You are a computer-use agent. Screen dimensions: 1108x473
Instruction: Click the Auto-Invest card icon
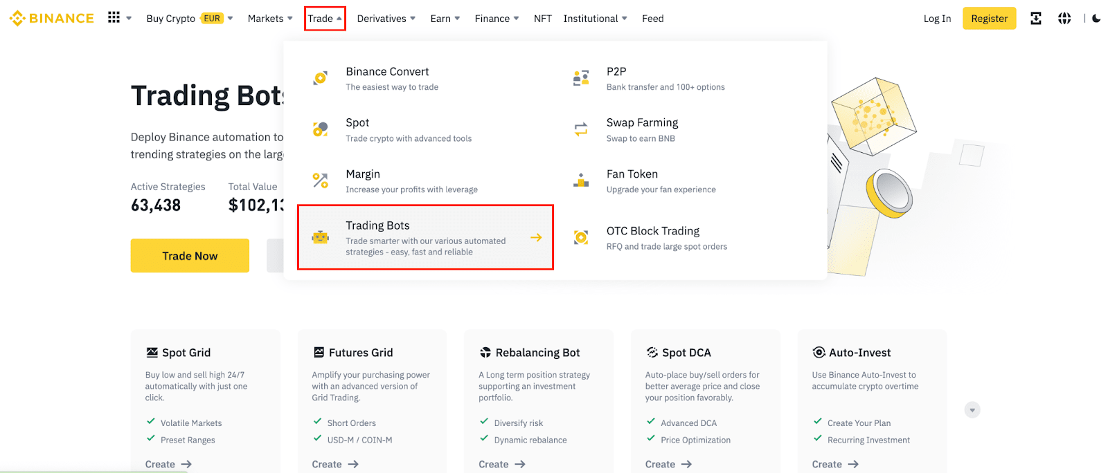[819, 353]
